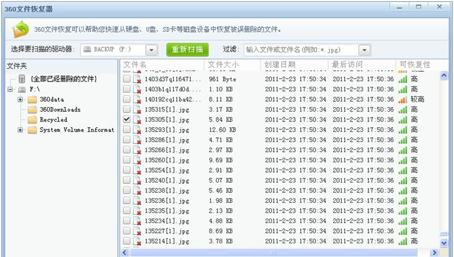The width and height of the screenshot is (454, 257).
Task: Check the 140192cq11ba42 file checkbox
Action: (127, 99)
